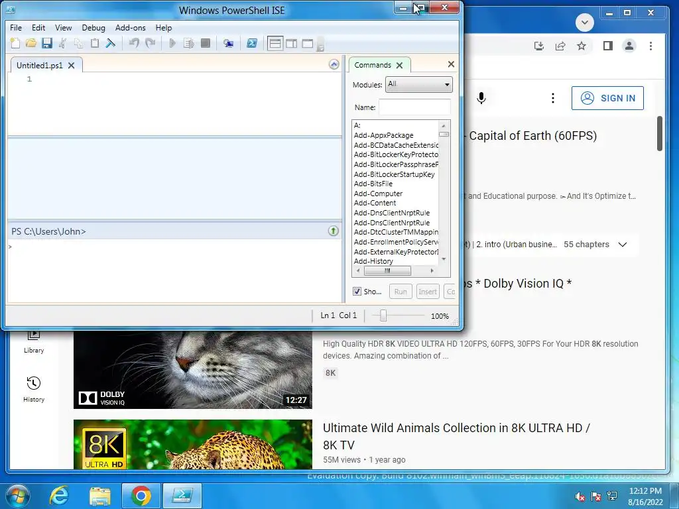Screen dimensions: 679x509
Task: Select Add-Content in commands list
Action: coord(375,203)
